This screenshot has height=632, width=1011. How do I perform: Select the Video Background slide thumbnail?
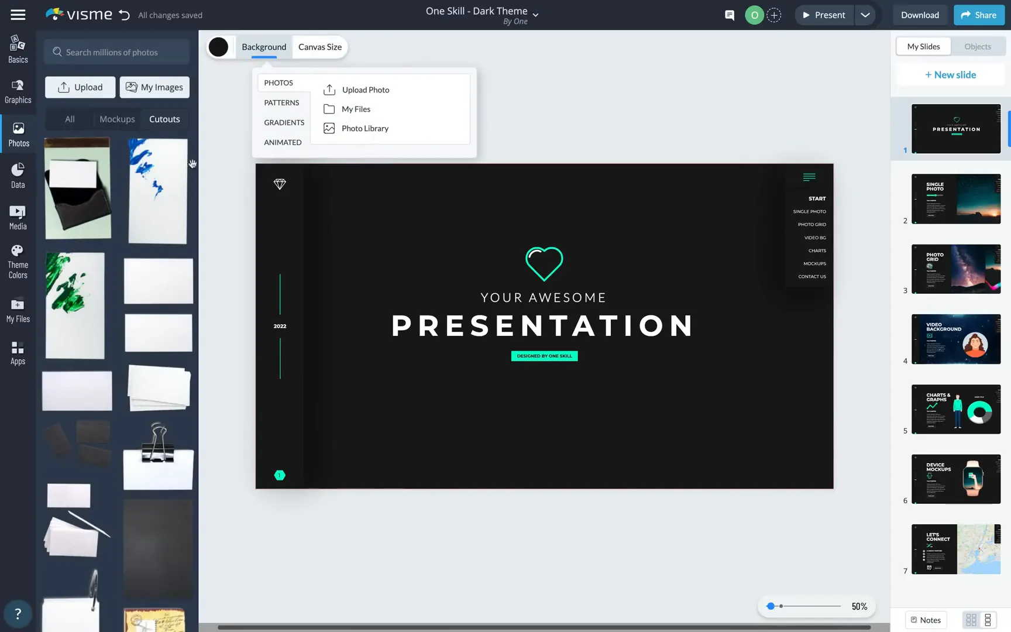tap(956, 339)
